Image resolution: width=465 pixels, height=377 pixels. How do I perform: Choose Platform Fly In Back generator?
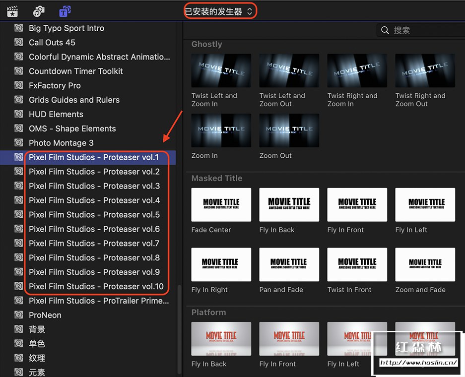point(221,339)
